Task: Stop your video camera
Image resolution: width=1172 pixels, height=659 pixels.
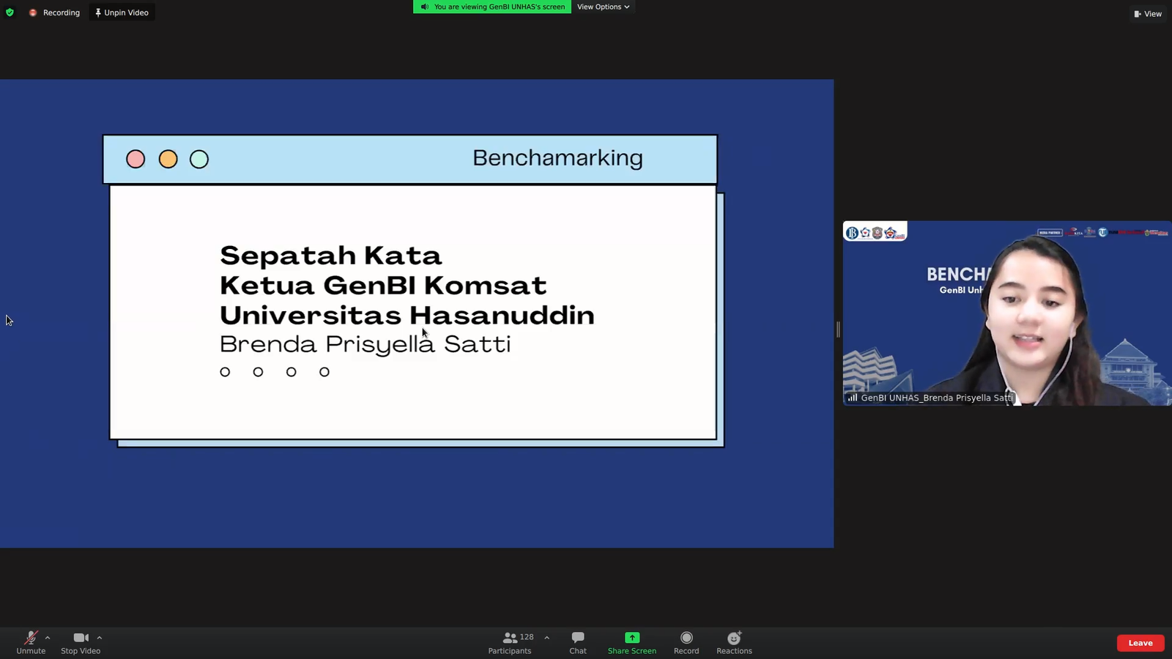Action: 81,642
